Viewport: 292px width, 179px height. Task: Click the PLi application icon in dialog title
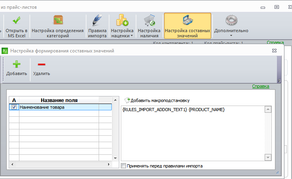(x=5, y=51)
